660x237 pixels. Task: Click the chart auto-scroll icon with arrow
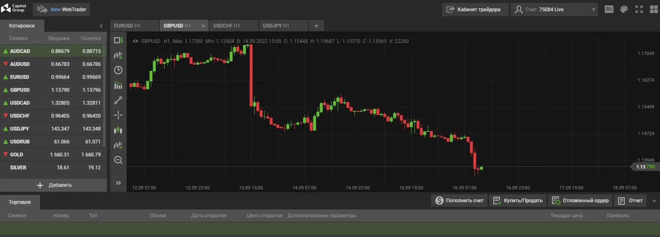pos(118,145)
